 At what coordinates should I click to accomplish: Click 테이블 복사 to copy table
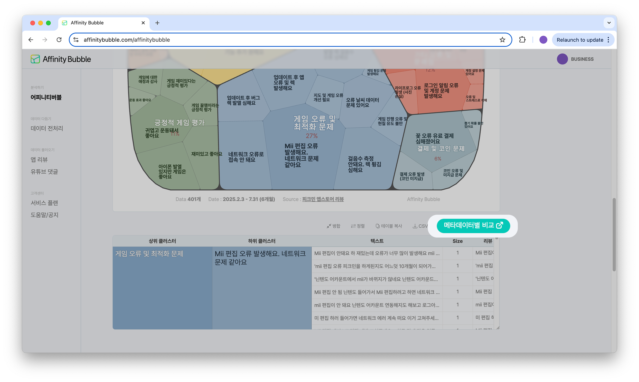pos(389,226)
